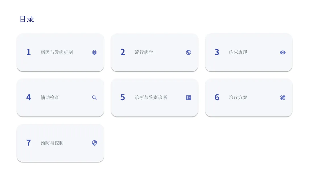
Task: Click the number 2 on the second card
Action: [123, 52]
